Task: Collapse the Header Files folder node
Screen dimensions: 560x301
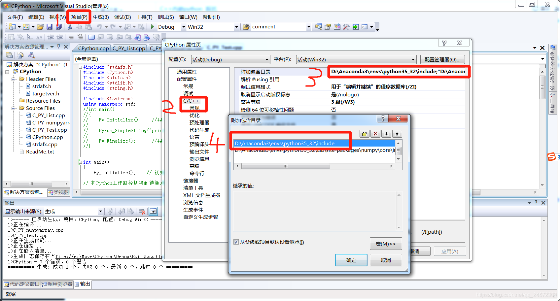Action: [14, 79]
